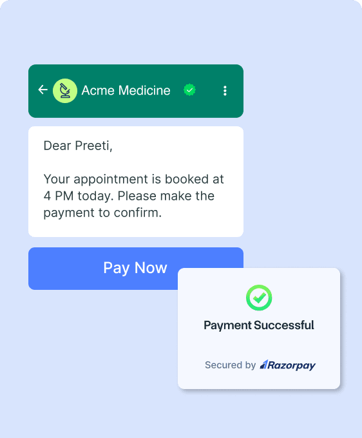Click the green payment success checkmark
Screen dimensions: 362x438
259,298
